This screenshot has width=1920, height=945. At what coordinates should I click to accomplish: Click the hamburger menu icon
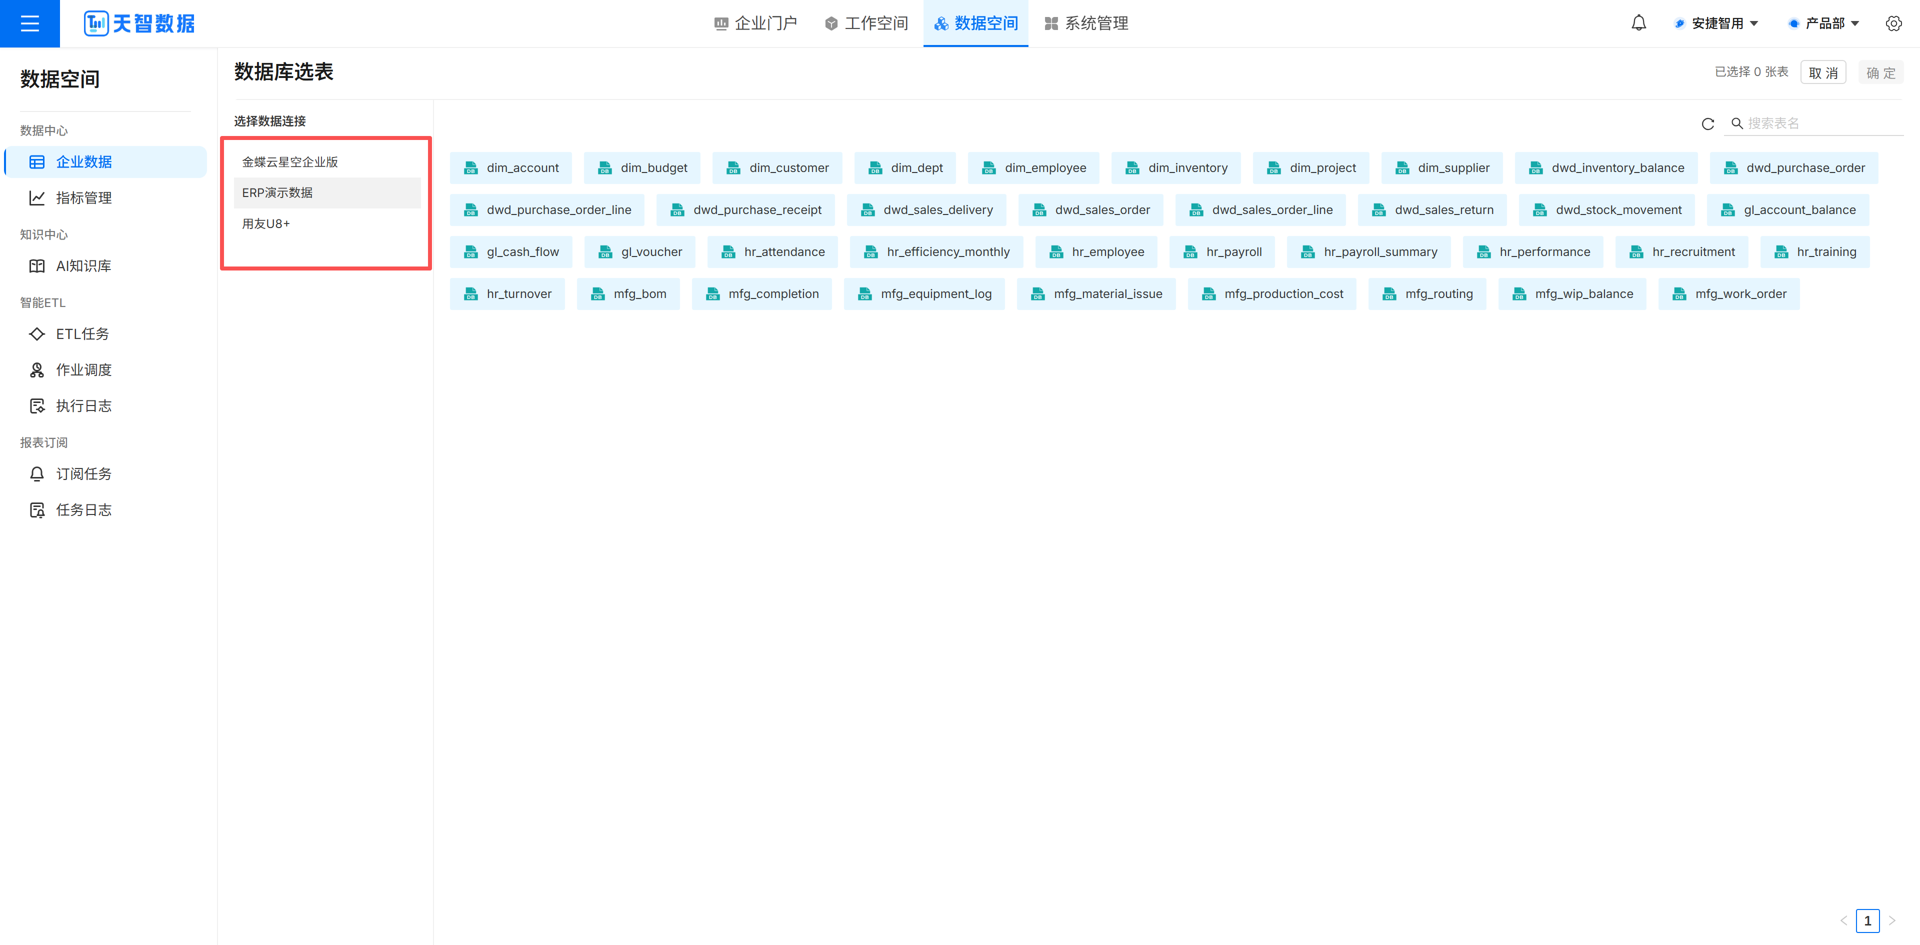tap(30, 23)
